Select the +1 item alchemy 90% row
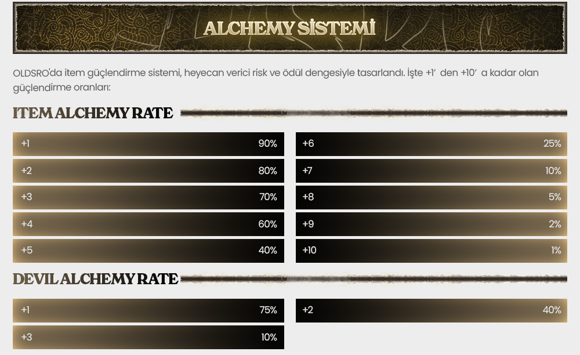The height and width of the screenshot is (355, 580). pos(148,144)
